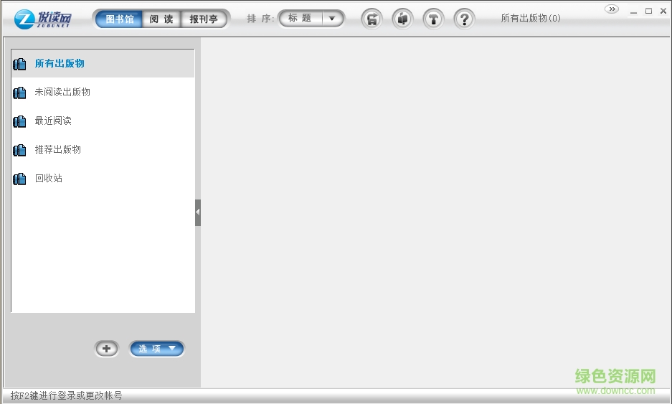Select 所有出版物 in the sidebar
Screen dimensions: 672x404
click(103, 63)
